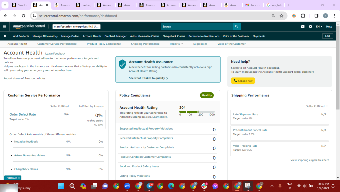
Task: Open the Windows notification bell
Action: pos(333,186)
